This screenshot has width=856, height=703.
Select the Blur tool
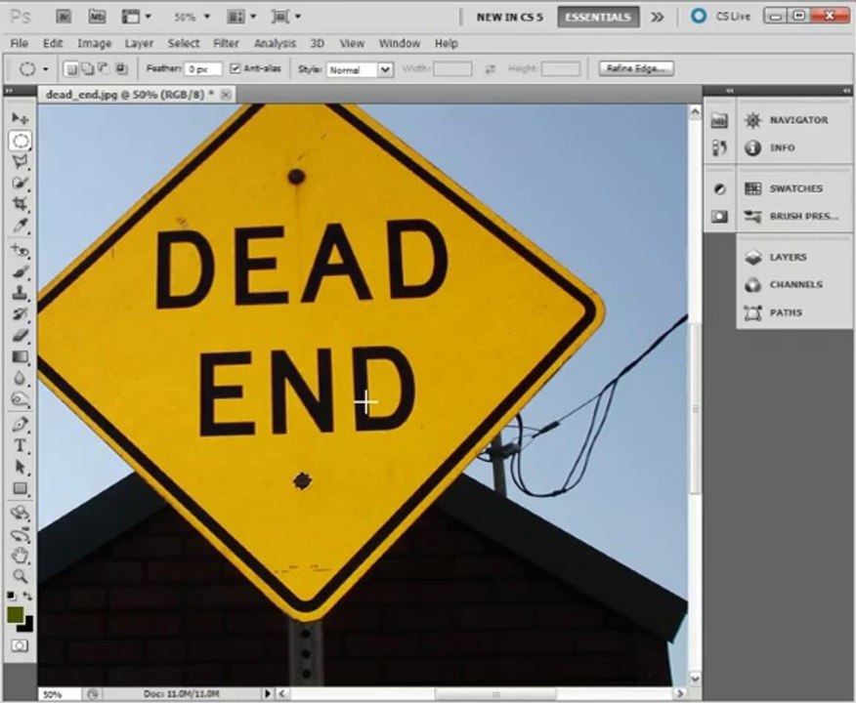tap(21, 378)
